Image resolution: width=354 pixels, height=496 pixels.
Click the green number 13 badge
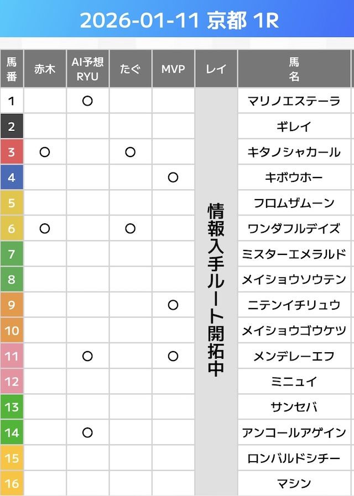(x=12, y=407)
